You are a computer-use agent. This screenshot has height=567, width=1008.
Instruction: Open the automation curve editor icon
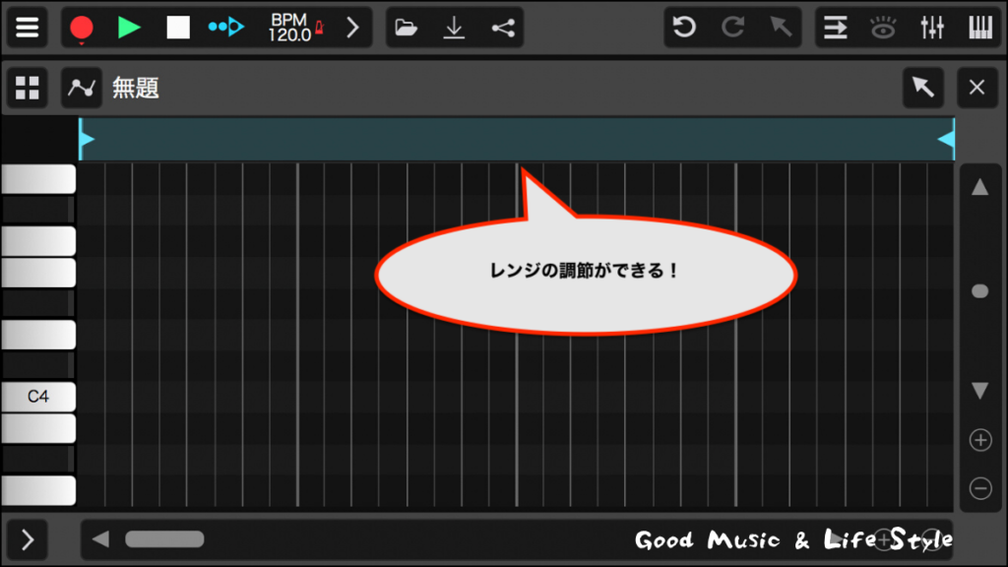82,88
